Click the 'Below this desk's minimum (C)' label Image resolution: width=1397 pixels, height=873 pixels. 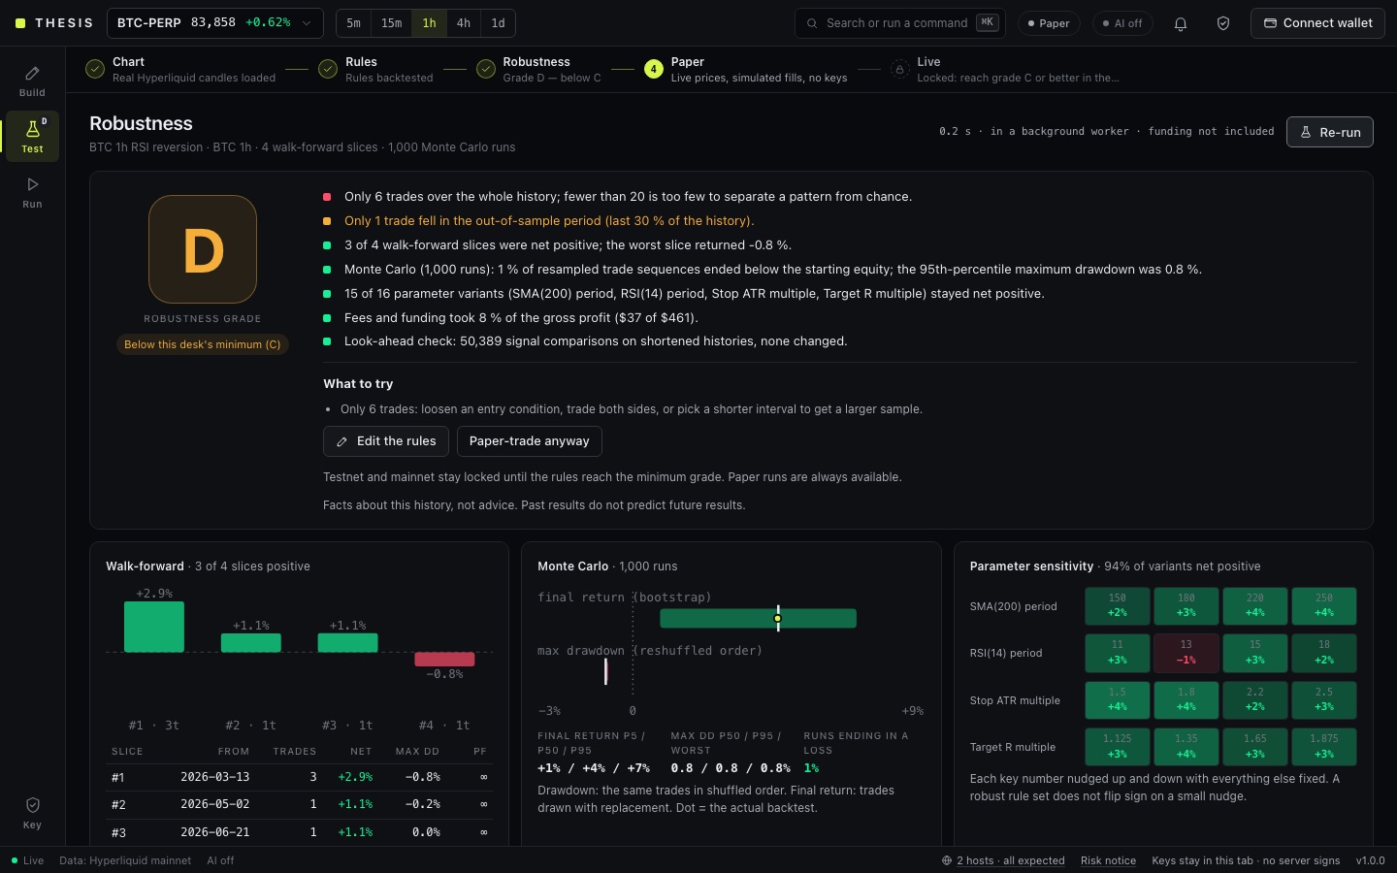203,344
